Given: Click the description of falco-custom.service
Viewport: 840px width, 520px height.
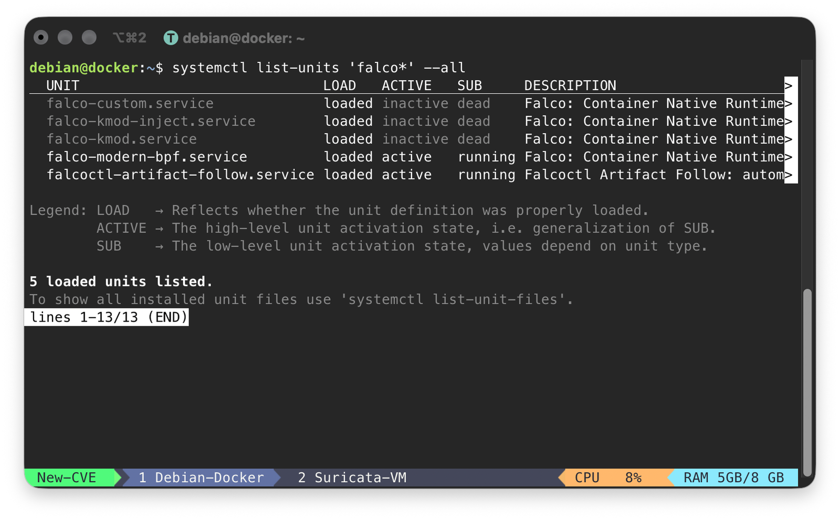Looking at the screenshot, I should pos(654,103).
